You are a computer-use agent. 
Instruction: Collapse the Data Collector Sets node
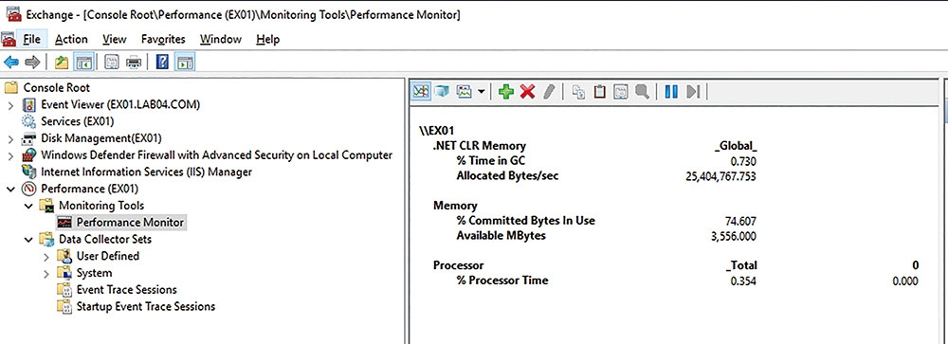click(27, 240)
